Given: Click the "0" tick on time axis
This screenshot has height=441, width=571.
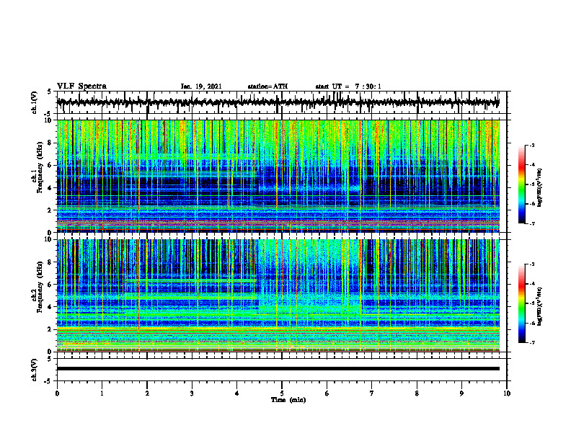Looking at the screenshot, I should click(57, 393).
